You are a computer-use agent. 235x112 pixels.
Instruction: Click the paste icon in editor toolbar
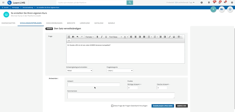click(73, 37)
